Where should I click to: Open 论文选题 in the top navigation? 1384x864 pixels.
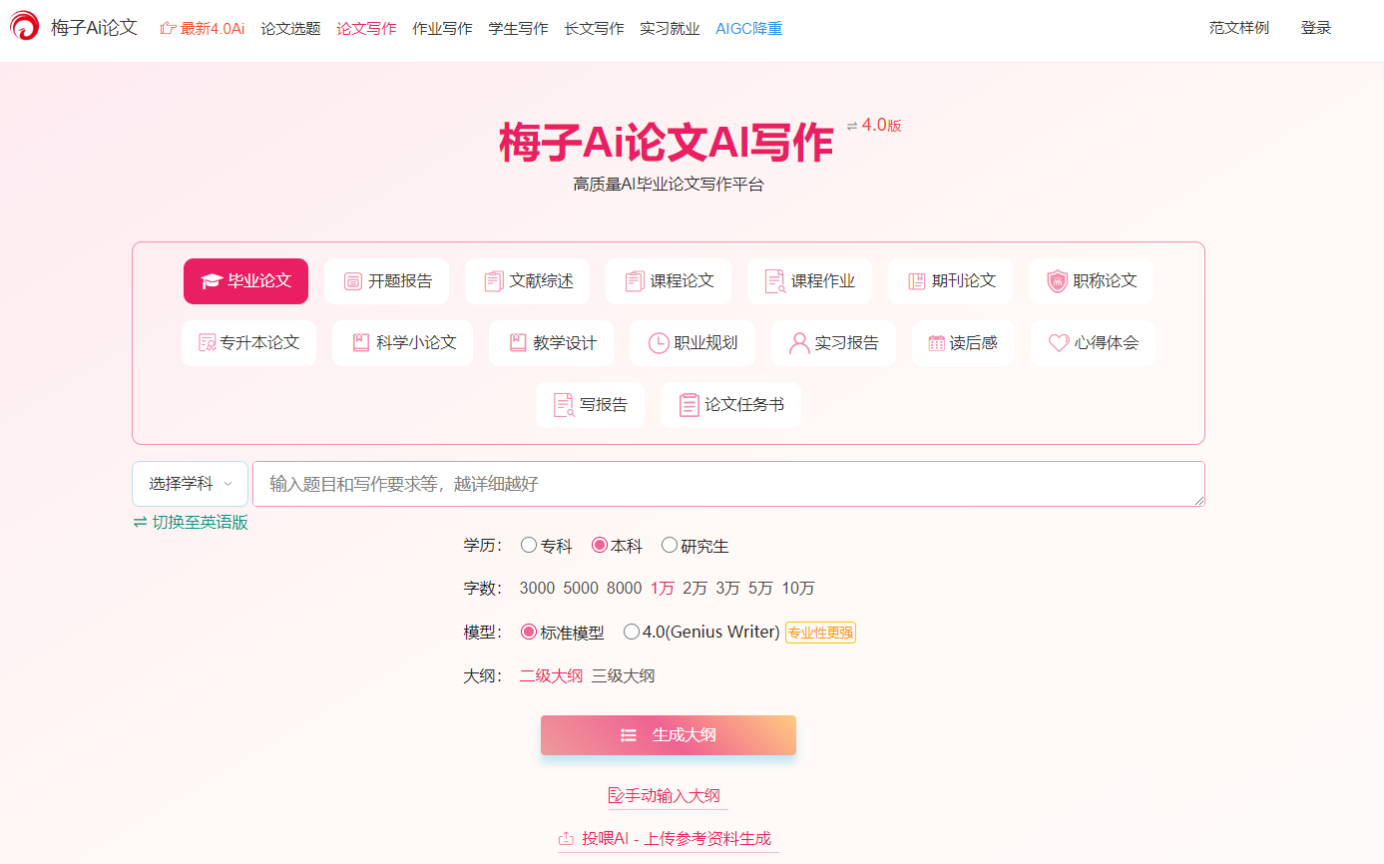[x=290, y=28]
